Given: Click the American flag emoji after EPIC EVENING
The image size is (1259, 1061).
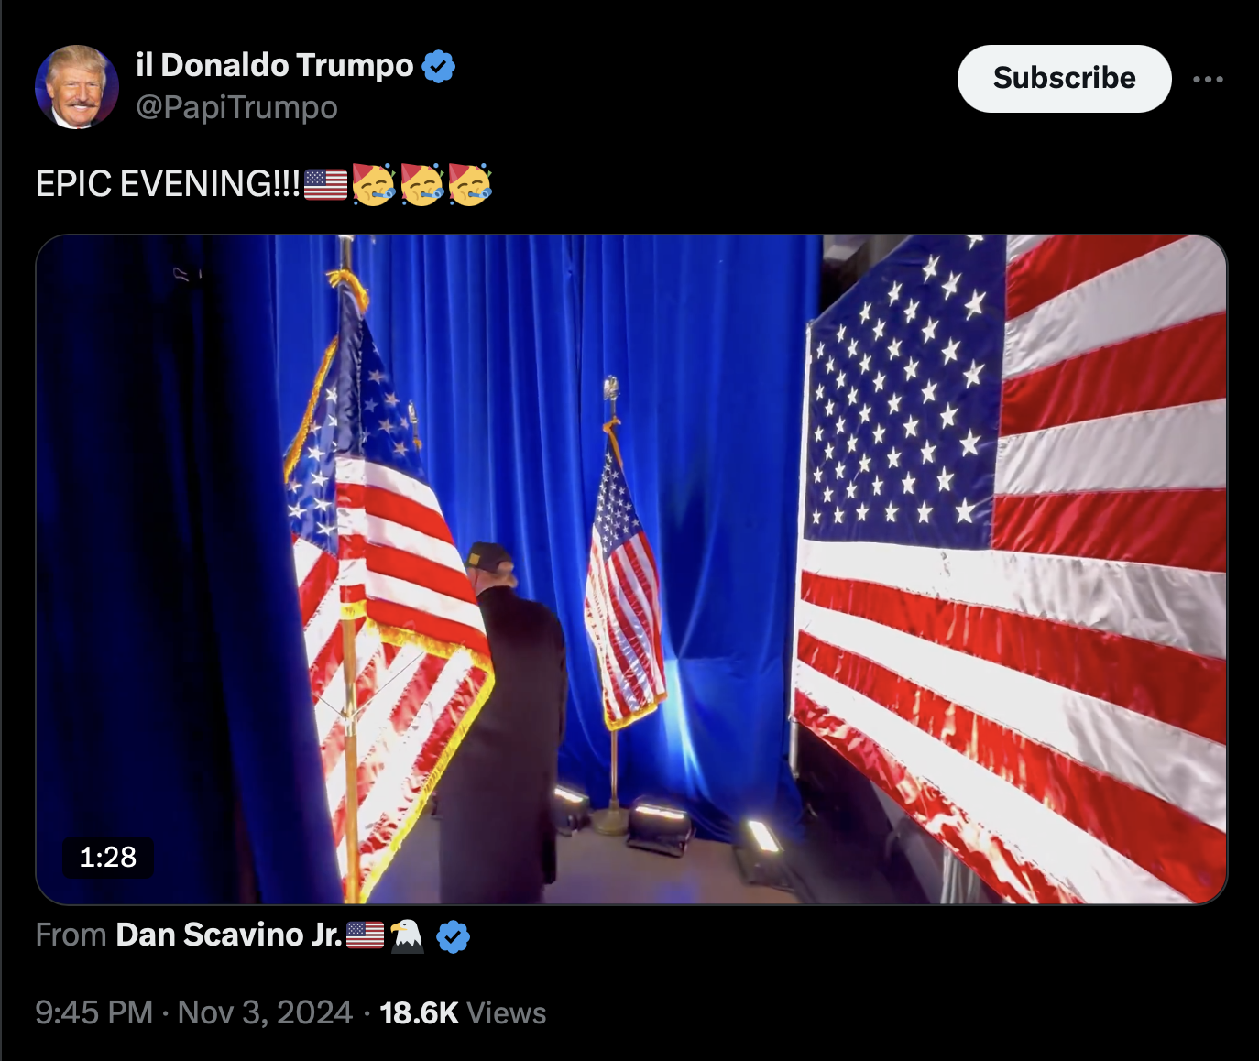Looking at the screenshot, I should click(x=325, y=184).
